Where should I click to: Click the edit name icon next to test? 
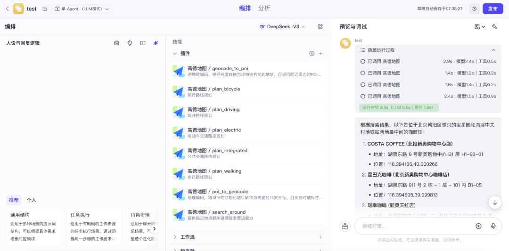click(45, 8)
